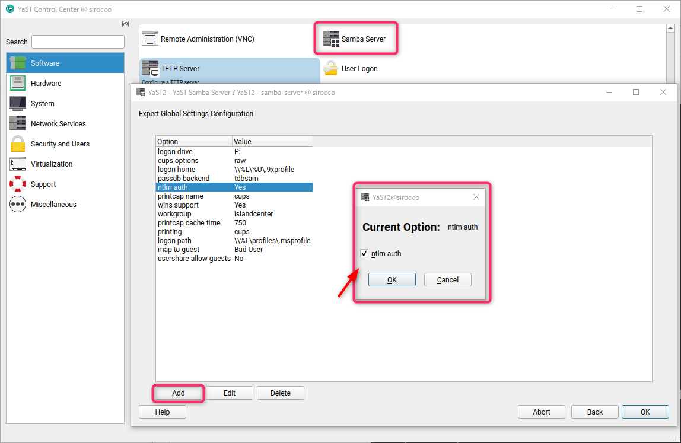This screenshot has height=443, width=681.
Task: Edit the selected Samba option
Action: 230,393
